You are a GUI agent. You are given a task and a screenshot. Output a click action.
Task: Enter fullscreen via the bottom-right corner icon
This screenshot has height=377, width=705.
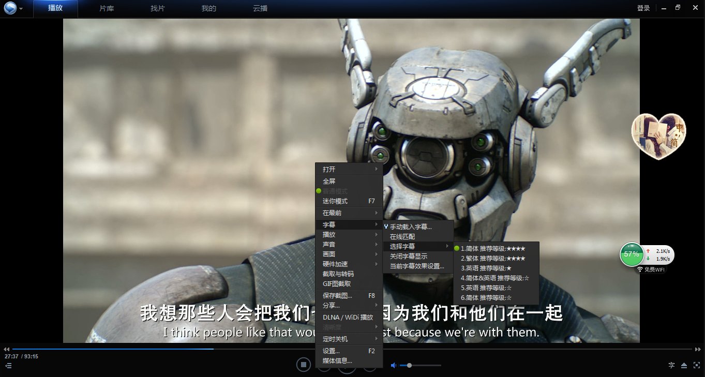pyautogui.click(x=696, y=365)
